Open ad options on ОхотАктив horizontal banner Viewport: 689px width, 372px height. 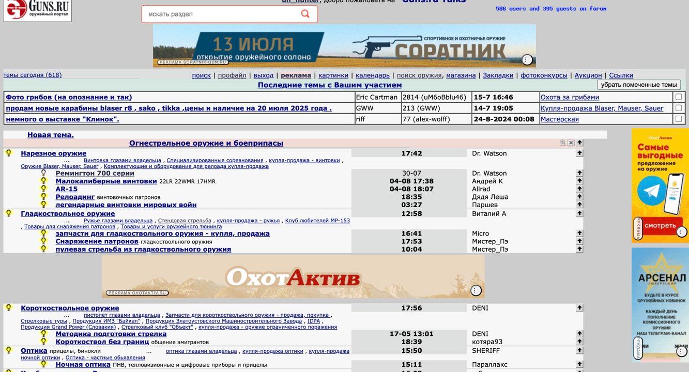(476, 291)
